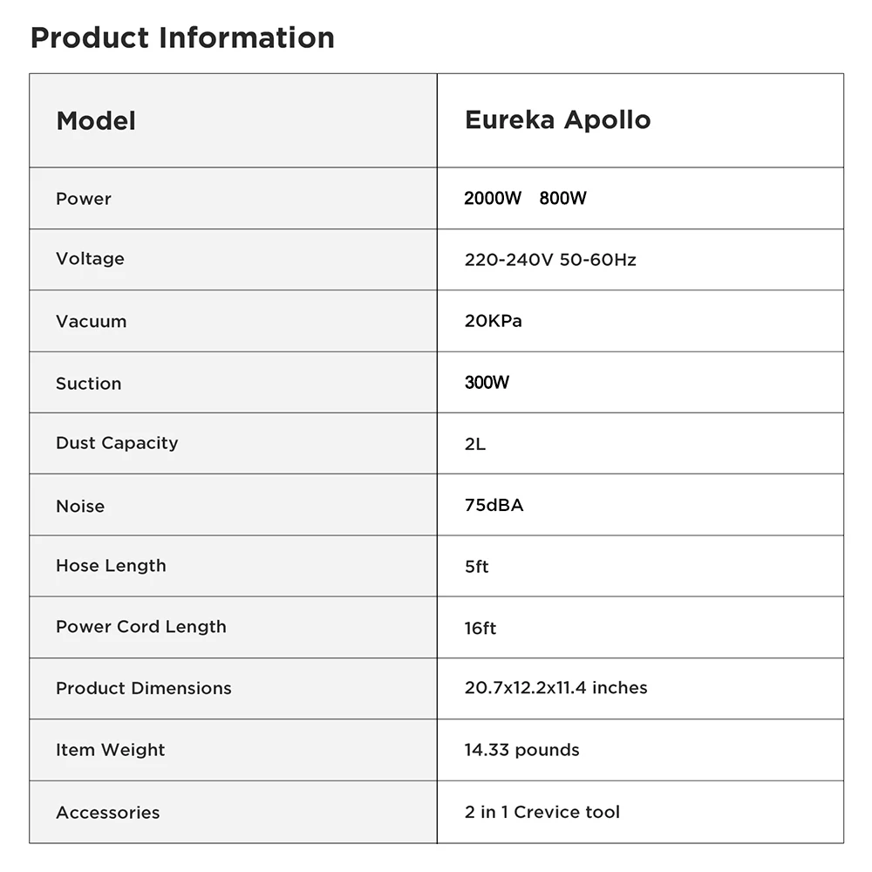Viewport: 872px width, 872px height.
Task: Click the Suction row label
Action: 89,384
